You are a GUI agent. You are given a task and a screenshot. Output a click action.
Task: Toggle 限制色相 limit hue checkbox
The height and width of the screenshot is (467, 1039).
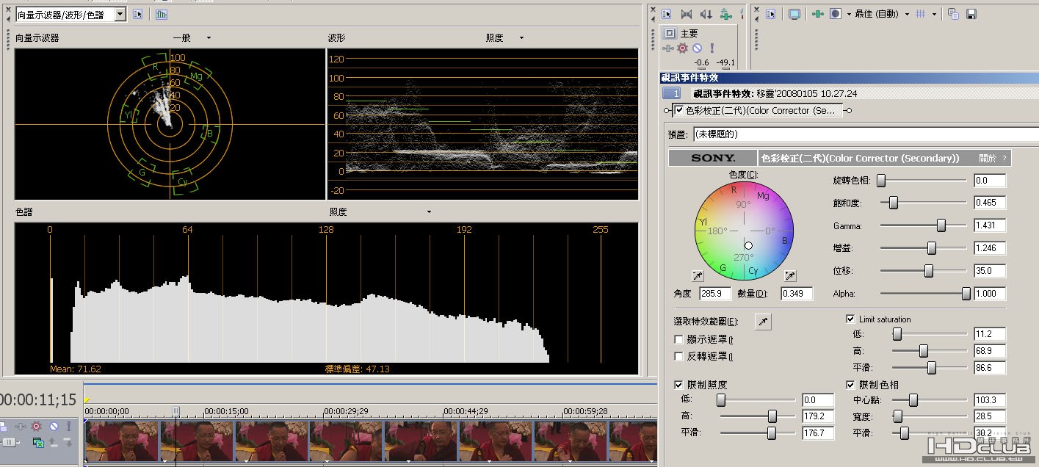pyautogui.click(x=850, y=385)
